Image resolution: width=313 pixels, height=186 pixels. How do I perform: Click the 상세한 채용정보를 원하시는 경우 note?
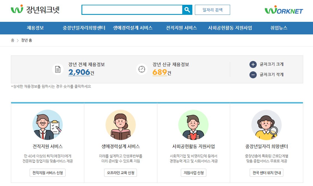pos(51,86)
